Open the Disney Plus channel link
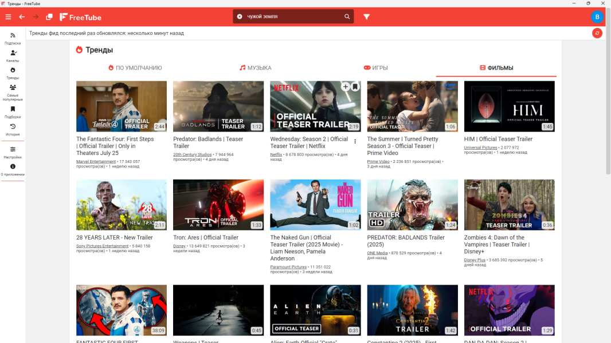 [x=475, y=260]
